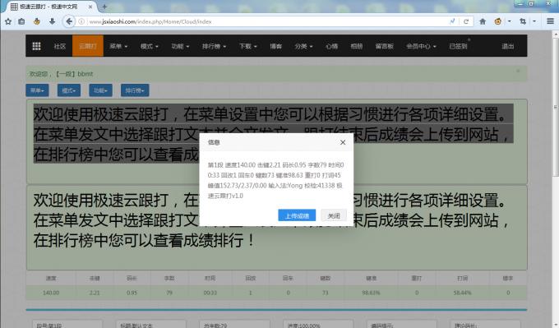Click the 58.44% cell in the results row

[x=462, y=293]
